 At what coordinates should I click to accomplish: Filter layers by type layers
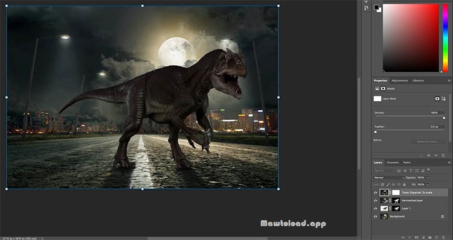411,171
